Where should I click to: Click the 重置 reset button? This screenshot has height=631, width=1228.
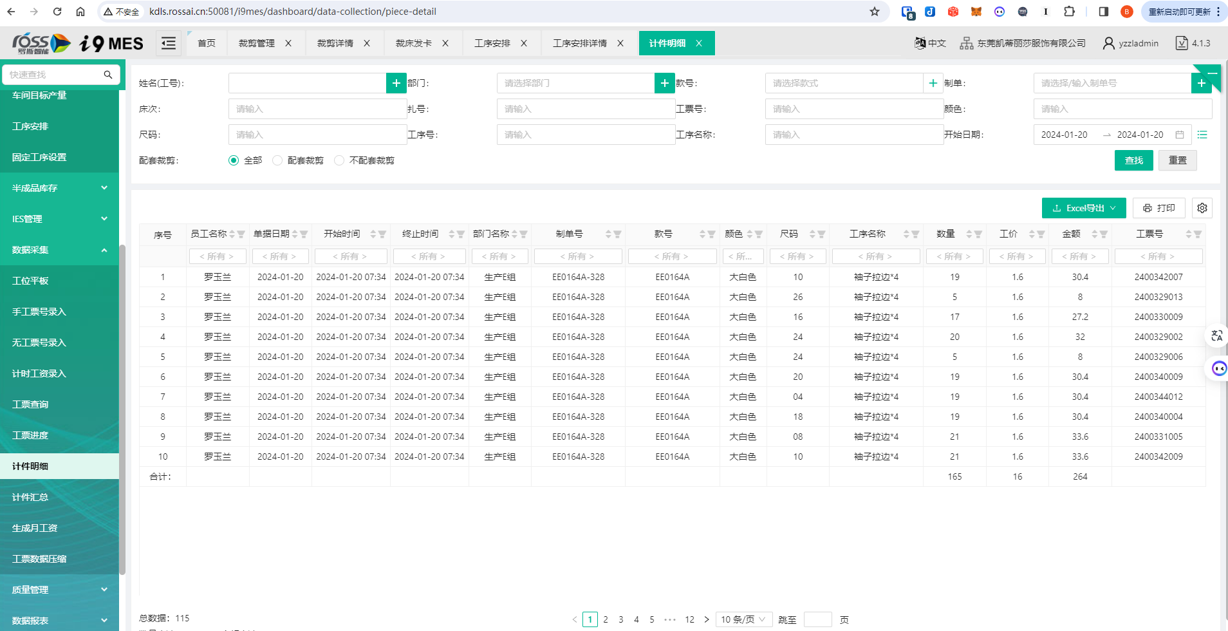point(1178,160)
